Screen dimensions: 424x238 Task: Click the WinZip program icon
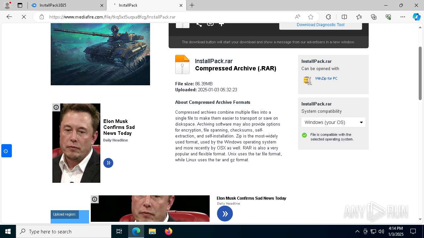pos(308,80)
